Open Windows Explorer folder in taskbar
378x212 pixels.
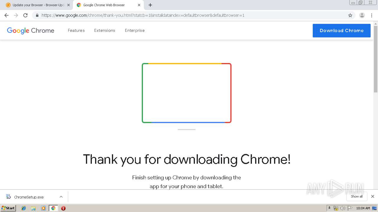point(33,208)
